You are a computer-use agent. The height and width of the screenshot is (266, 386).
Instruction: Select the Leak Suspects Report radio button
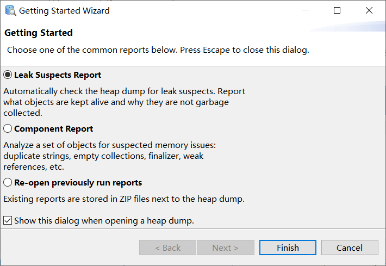point(8,75)
